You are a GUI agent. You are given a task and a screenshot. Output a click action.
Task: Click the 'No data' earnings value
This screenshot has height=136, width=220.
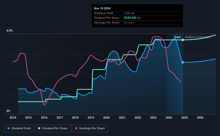click(x=129, y=22)
